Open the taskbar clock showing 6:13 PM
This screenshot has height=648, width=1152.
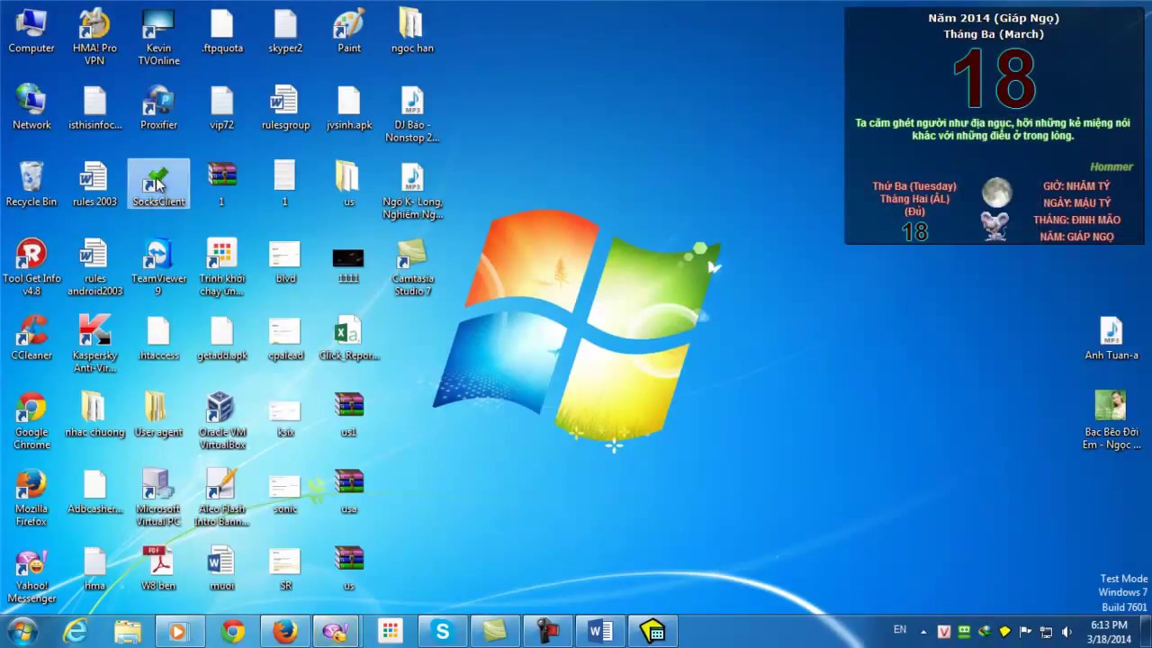(1109, 632)
